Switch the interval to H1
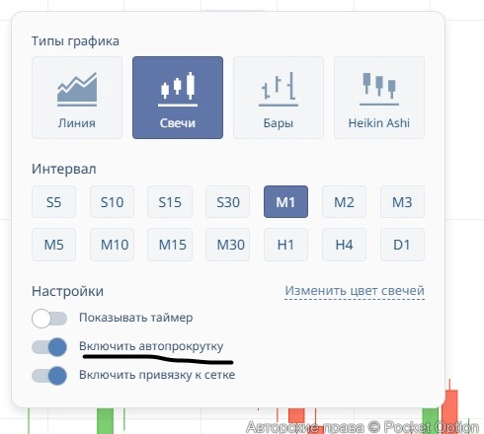Image resolution: width=484 pixels, height=434 pixels. (285, 245)
